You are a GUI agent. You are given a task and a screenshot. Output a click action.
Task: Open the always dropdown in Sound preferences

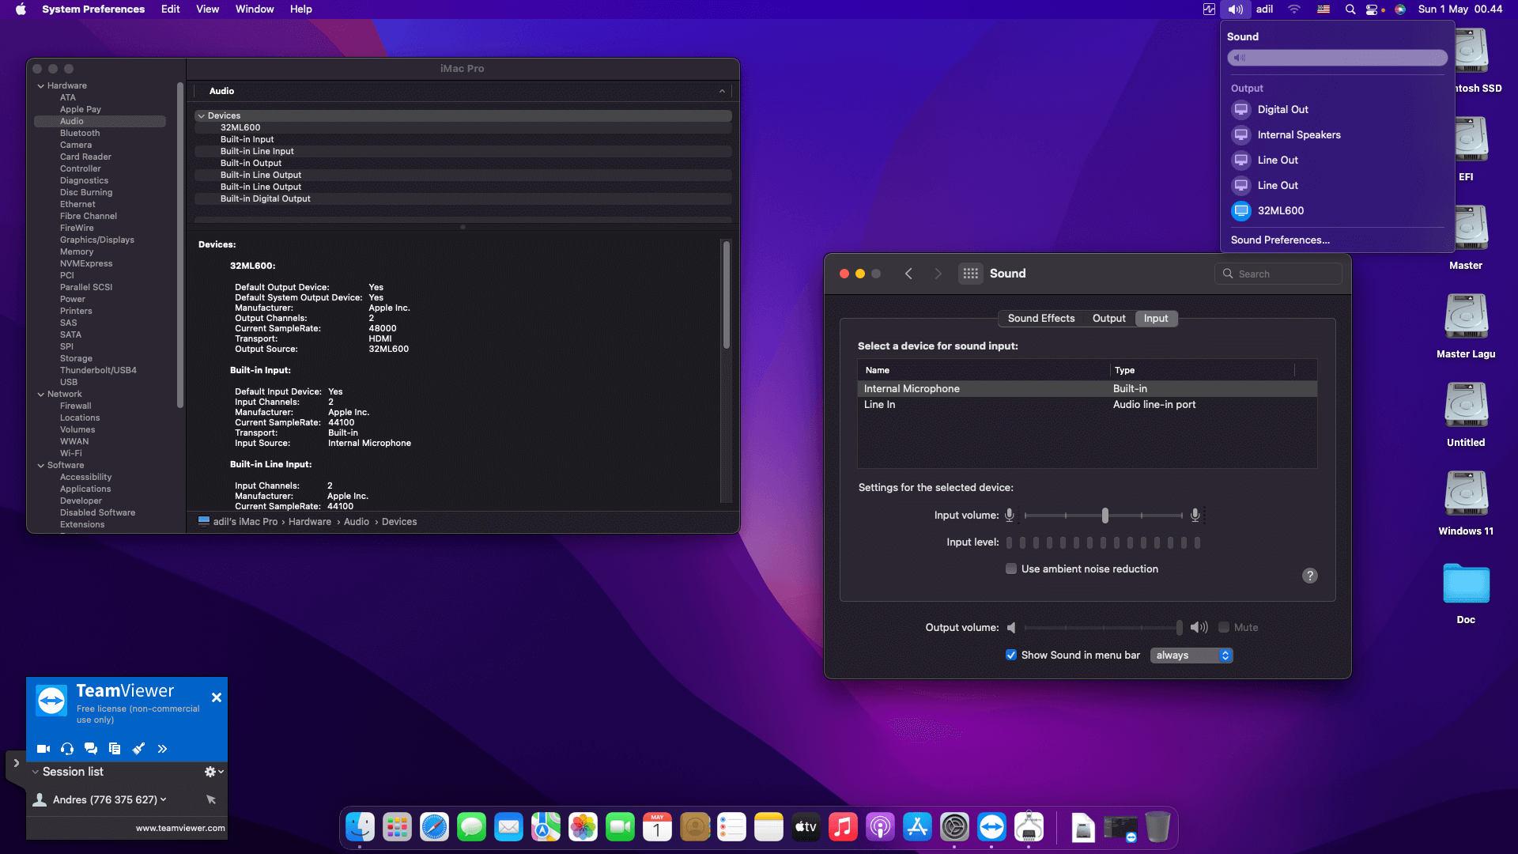point(1191,655)
